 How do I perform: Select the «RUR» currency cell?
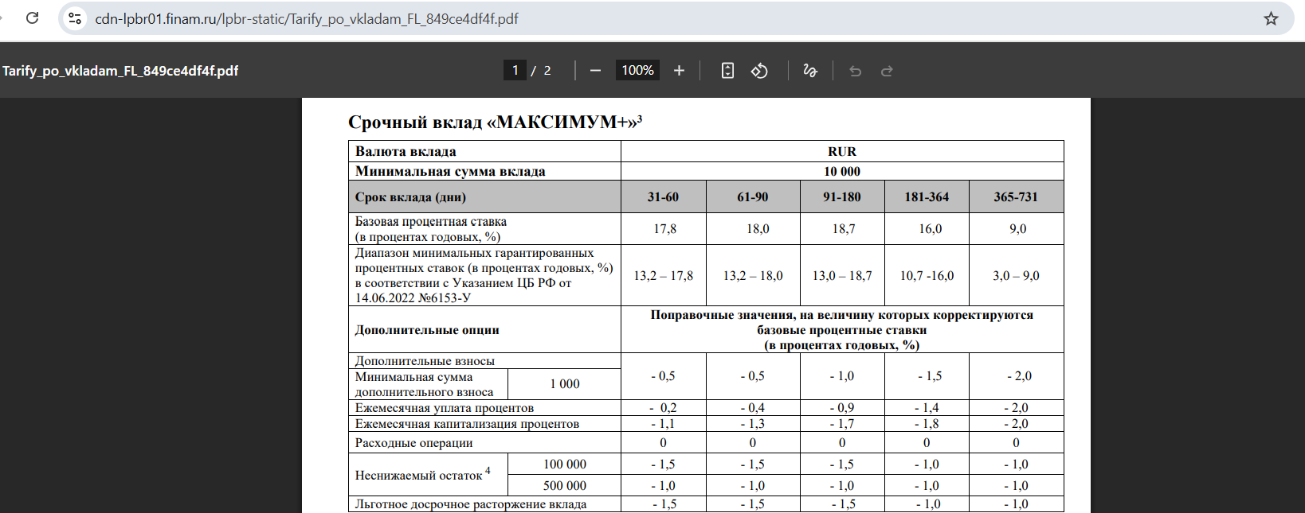(x=842, y=151)
